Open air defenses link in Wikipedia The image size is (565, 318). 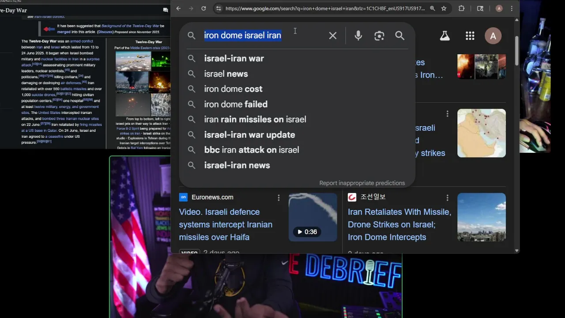(71, 83)
